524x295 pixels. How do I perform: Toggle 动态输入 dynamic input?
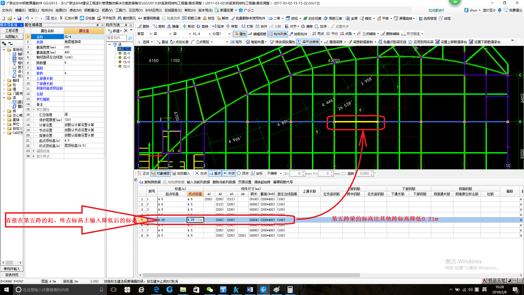[x=181, y=173]
